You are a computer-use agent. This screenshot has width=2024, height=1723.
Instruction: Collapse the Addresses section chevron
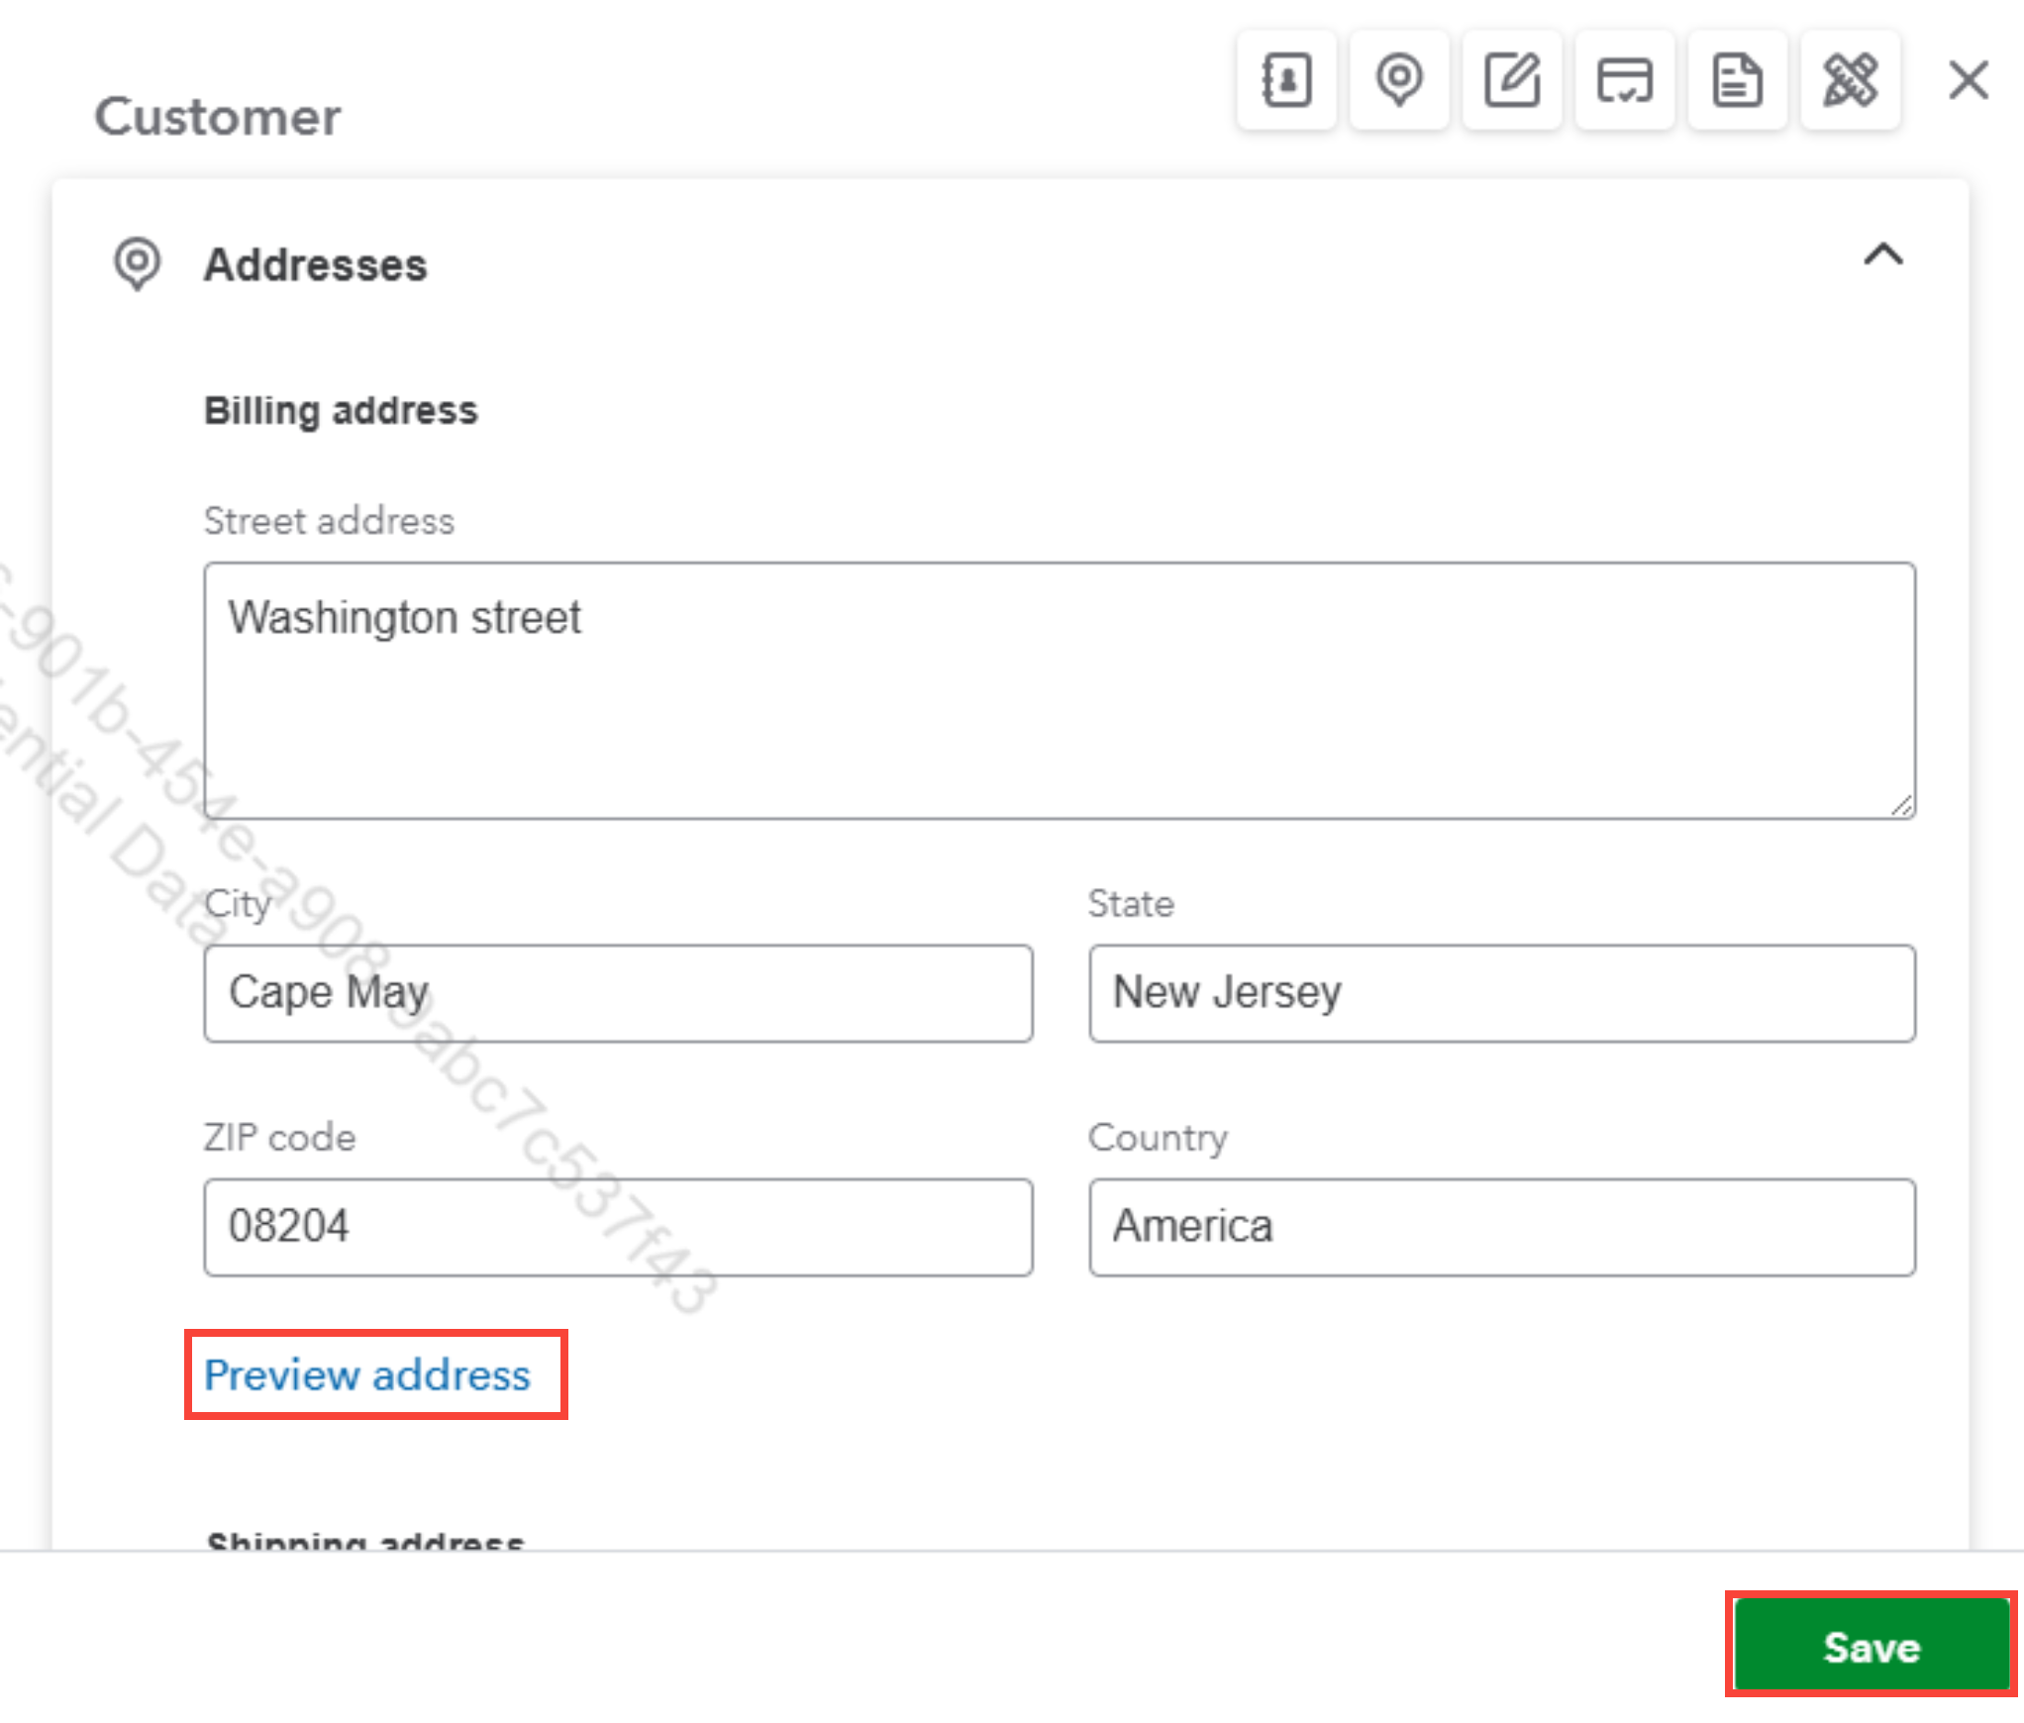tap(1882, 255)
